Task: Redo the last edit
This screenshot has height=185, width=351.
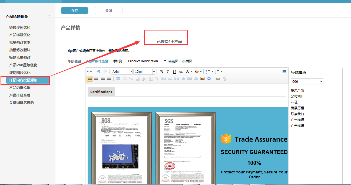Action: tap(105, 72)
